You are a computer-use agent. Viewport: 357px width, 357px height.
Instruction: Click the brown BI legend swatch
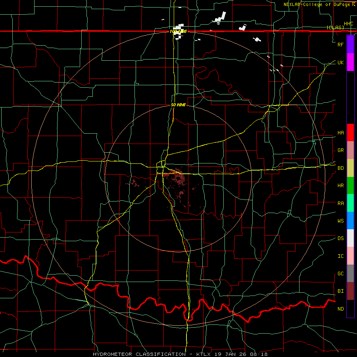tap(350, 291)
